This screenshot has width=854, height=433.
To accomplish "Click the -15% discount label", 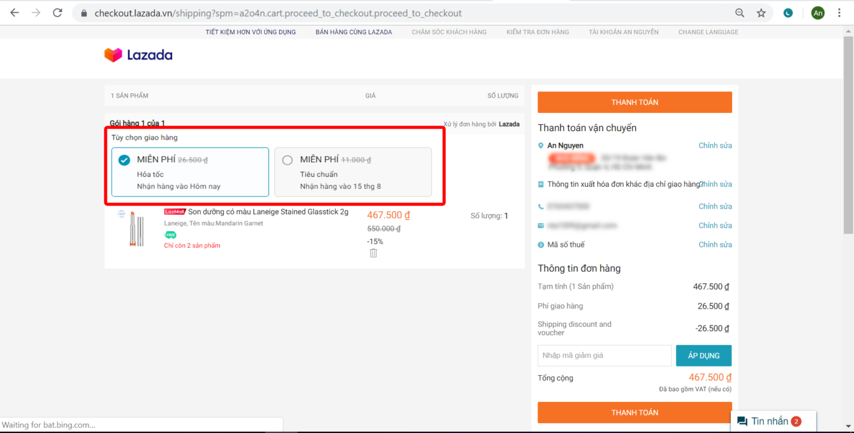I will 375,242.
